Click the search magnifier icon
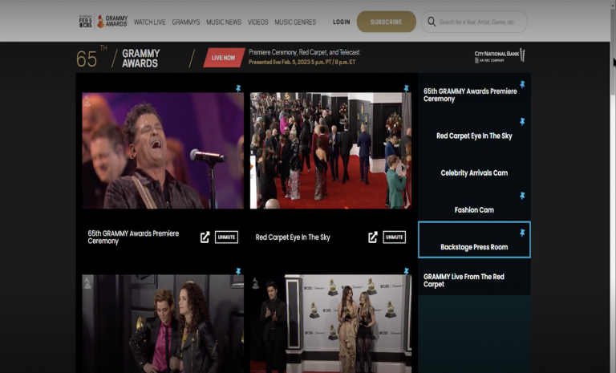 tap(432, 22)
